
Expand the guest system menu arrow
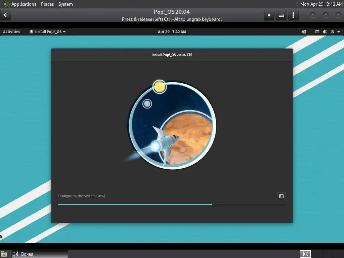point(339,32)
